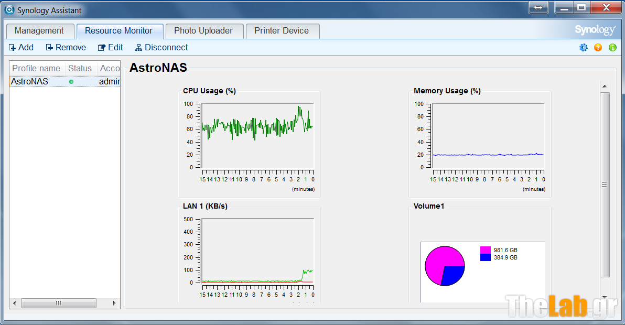Click the up arrow of the vertical scrollbar
The width and height of the screenshot is (625, 325).
coord(605,86)
